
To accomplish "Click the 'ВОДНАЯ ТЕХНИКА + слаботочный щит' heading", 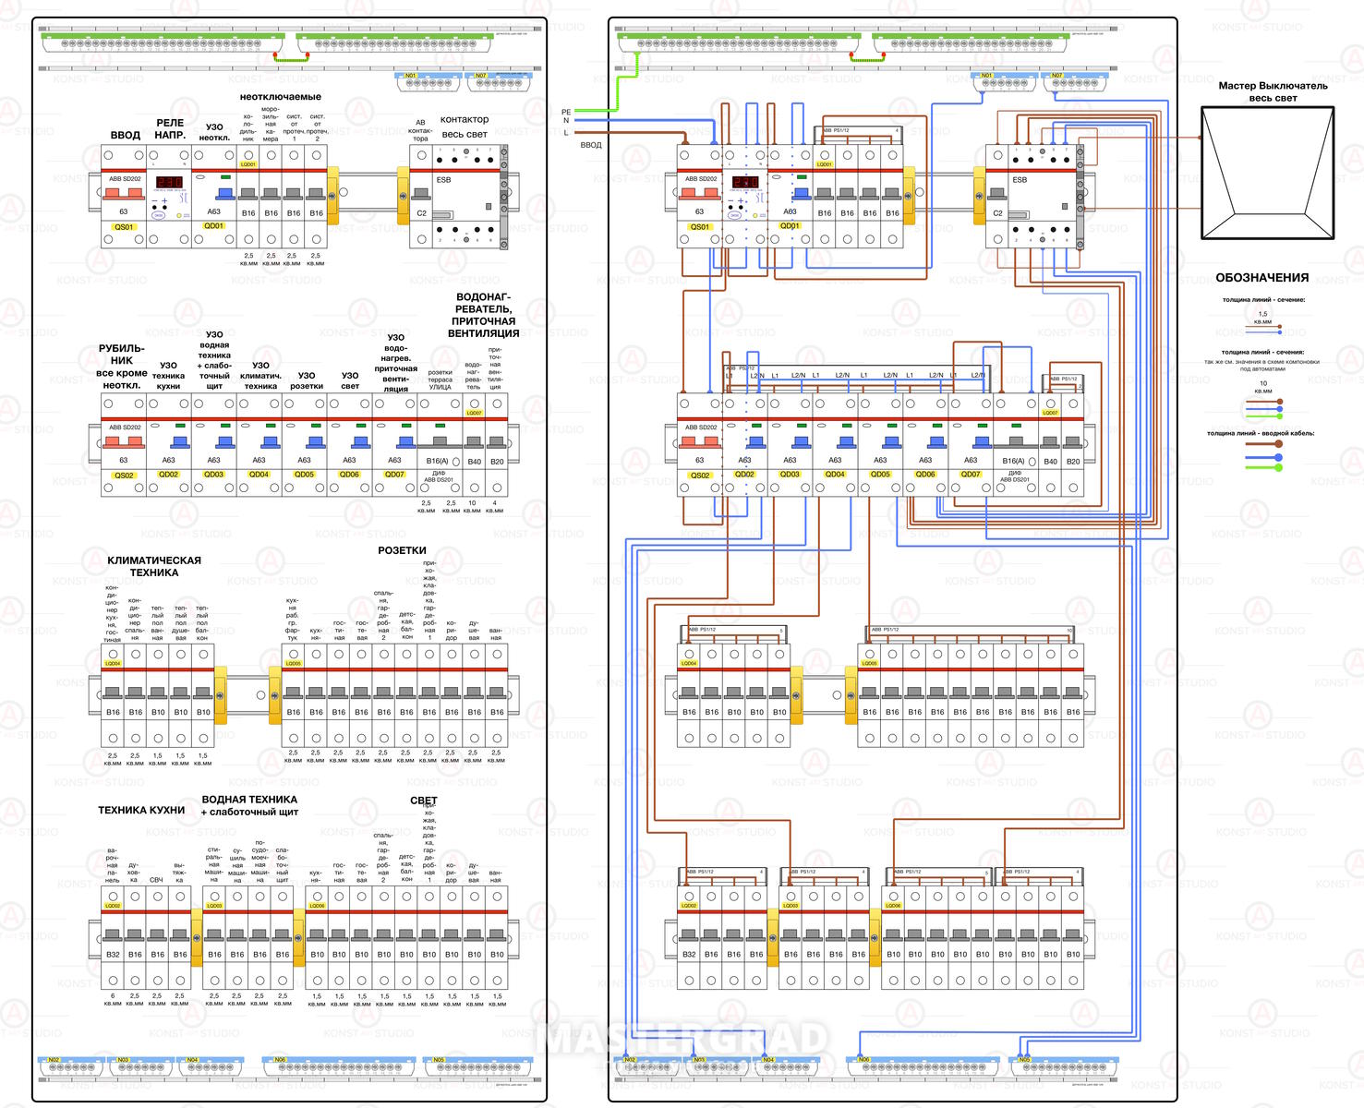I will pyautogui.click(x=249, y=806).
